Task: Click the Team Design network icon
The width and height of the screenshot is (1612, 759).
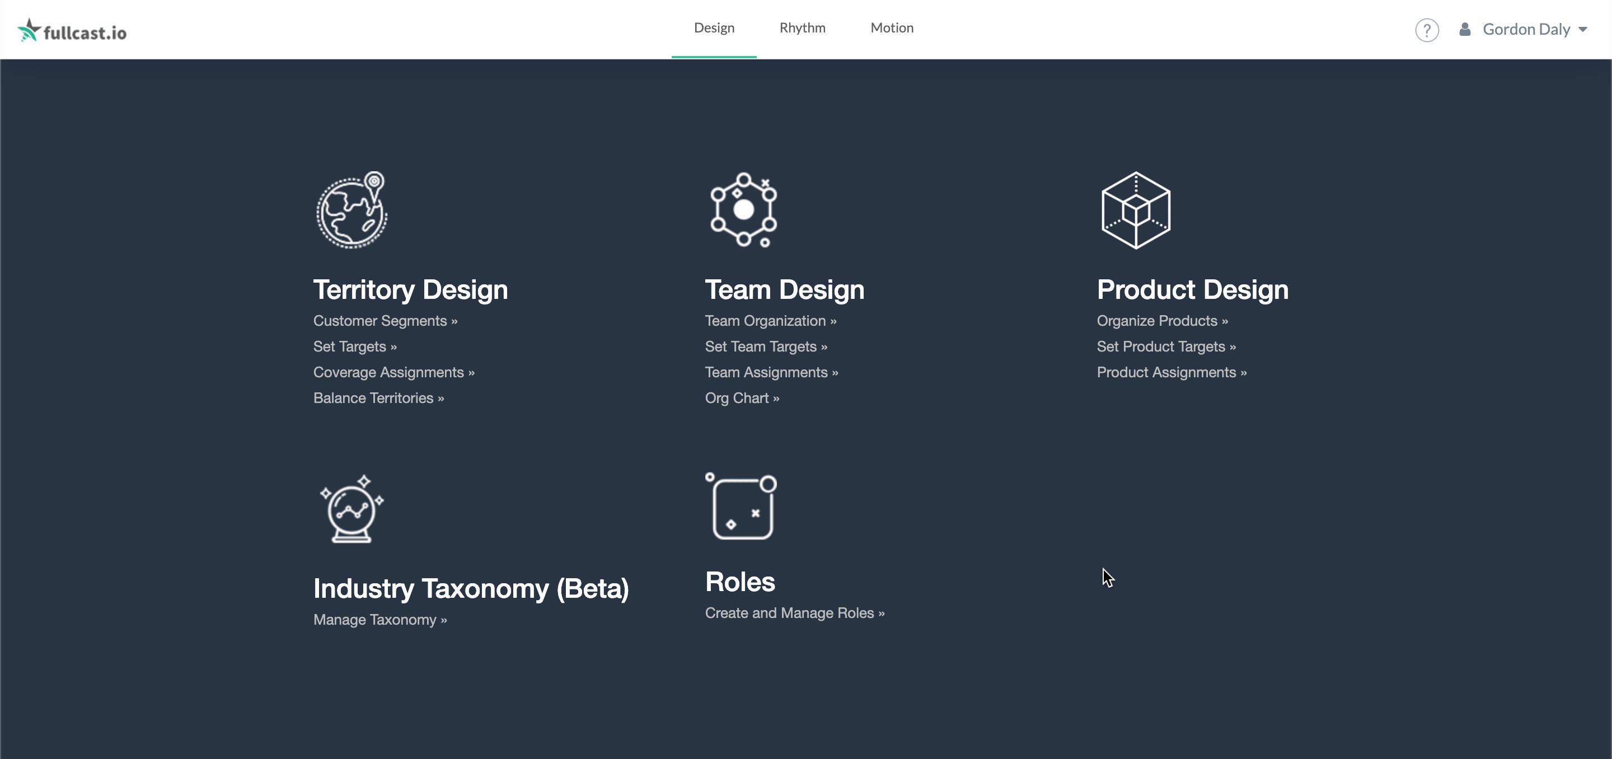Action: 743,210
